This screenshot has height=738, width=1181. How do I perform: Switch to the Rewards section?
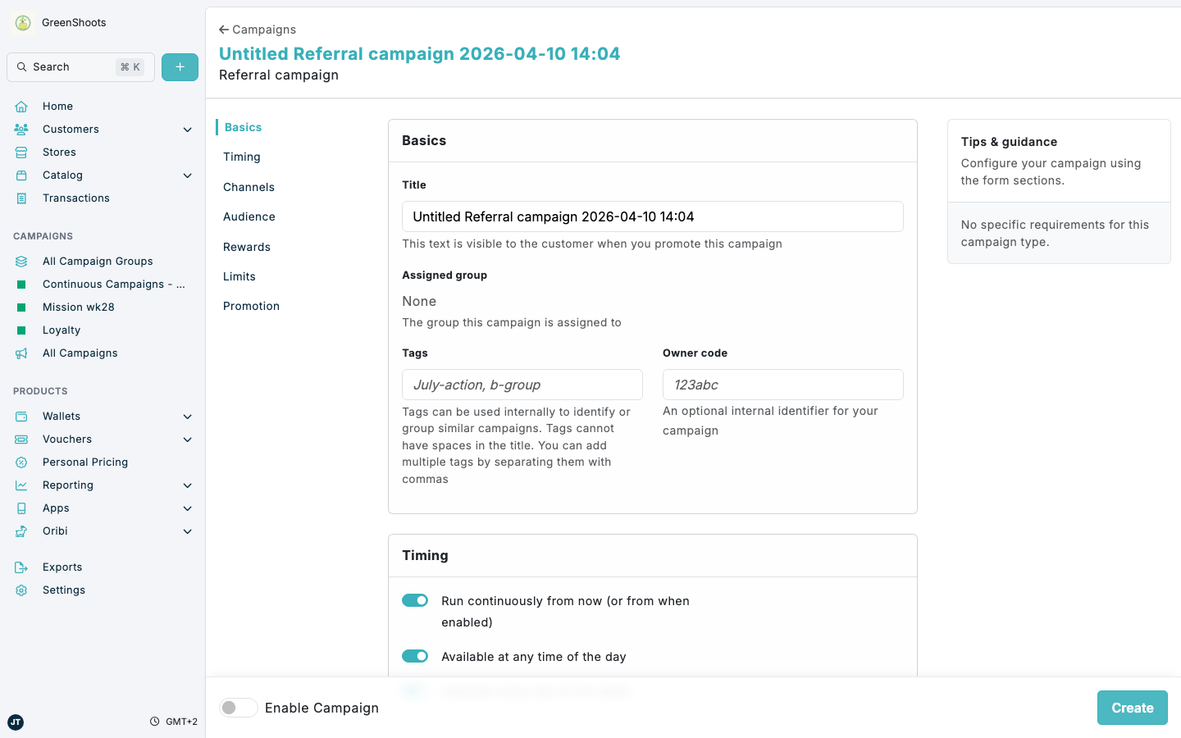pyautogui.click(x=246, y=246)
